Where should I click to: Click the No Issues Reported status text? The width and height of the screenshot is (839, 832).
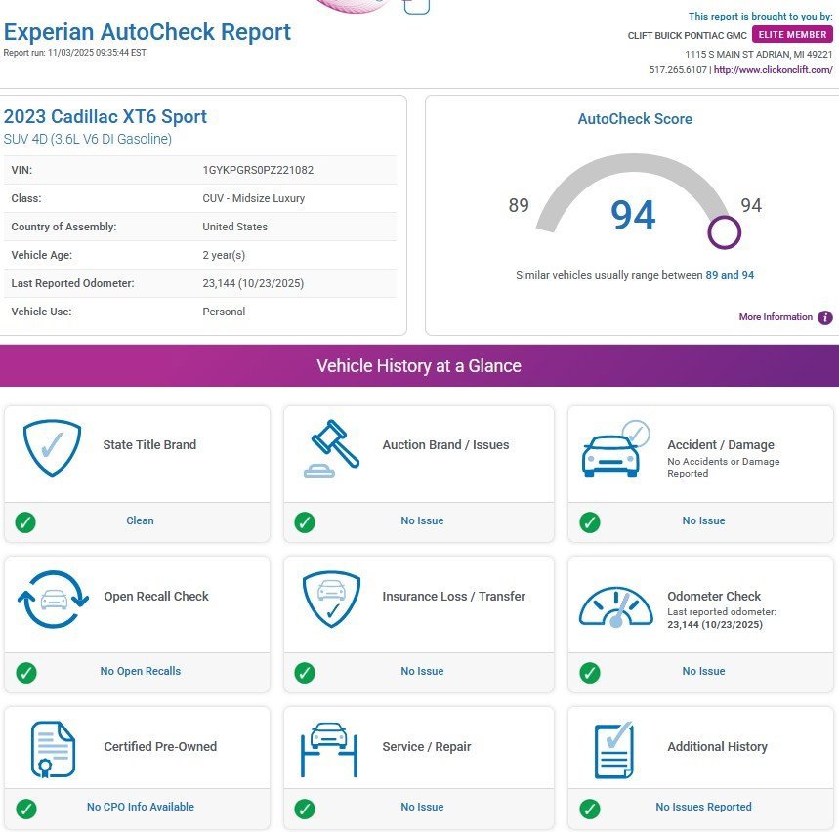[703, 808]
